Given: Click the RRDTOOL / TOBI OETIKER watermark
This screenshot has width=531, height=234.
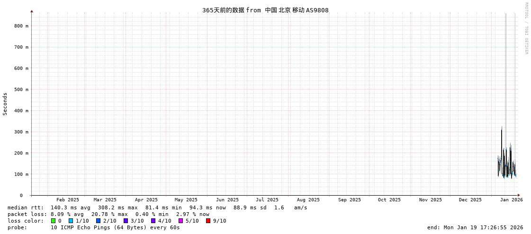Looking at the screenshot, I should coord(526,28).
